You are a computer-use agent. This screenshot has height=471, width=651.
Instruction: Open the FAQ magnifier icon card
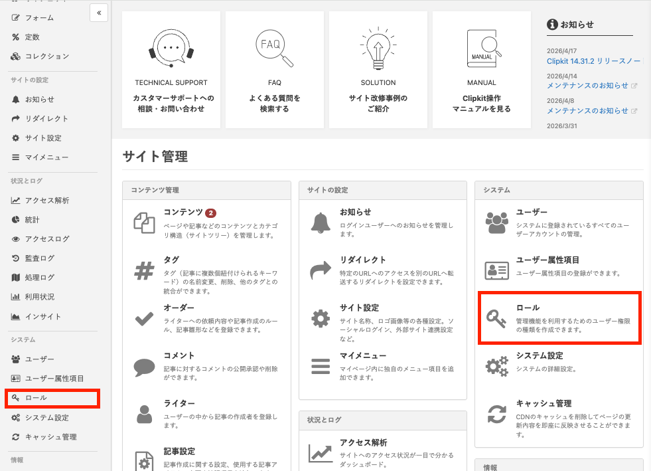pos(275,48)
